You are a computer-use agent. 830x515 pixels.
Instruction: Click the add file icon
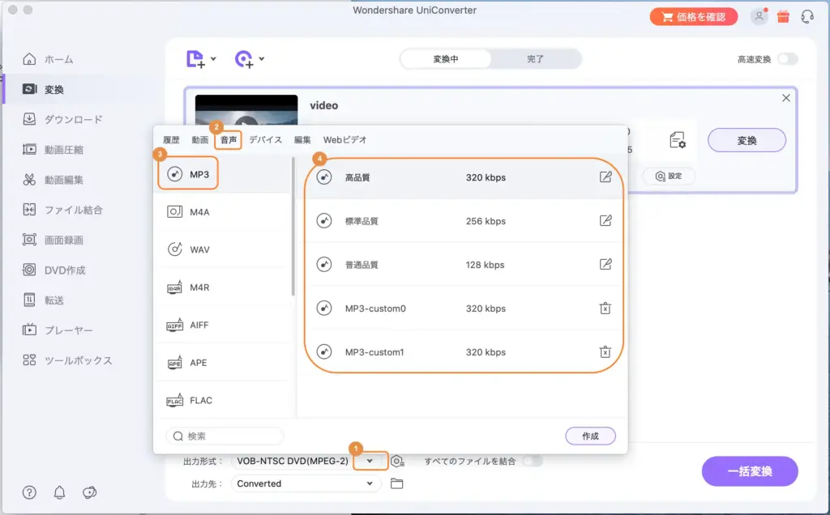195,59
